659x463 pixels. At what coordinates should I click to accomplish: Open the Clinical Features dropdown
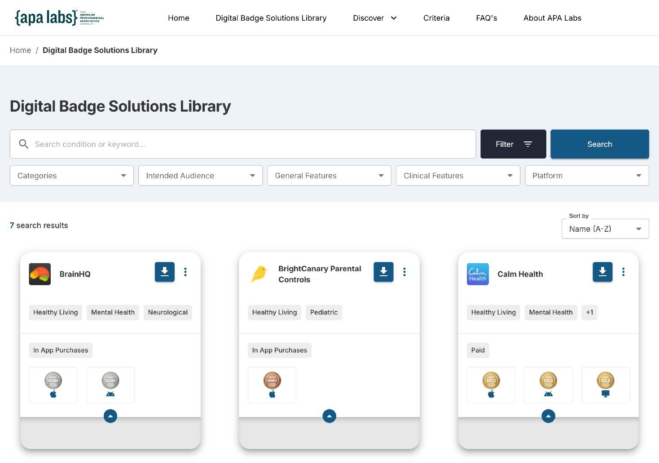[x=458, y=176]
